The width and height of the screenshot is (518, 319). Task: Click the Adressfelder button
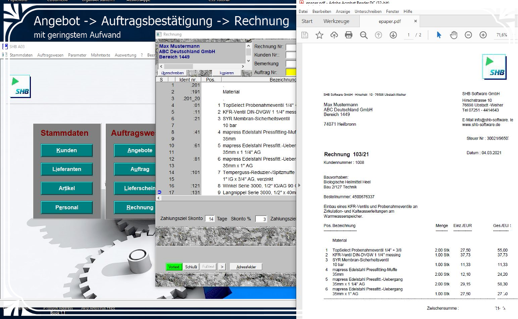[x=246, y=267]
